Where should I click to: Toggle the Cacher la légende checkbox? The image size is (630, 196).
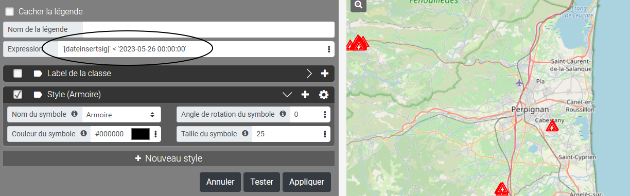pyautogui.click(x=9, y=11)
